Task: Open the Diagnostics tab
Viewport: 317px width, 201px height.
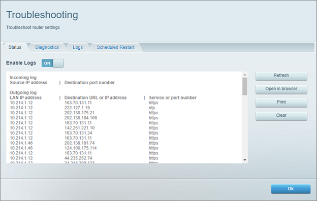Action: [47, 47]
